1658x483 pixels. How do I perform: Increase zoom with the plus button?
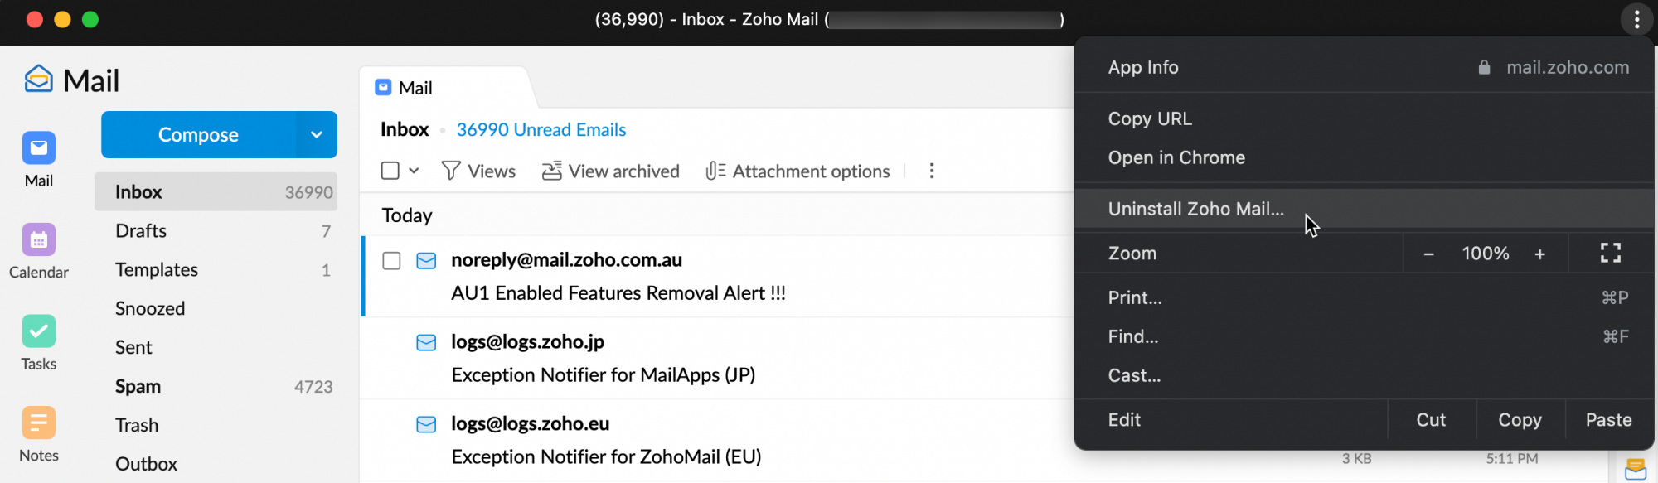tap(1539, 254)
